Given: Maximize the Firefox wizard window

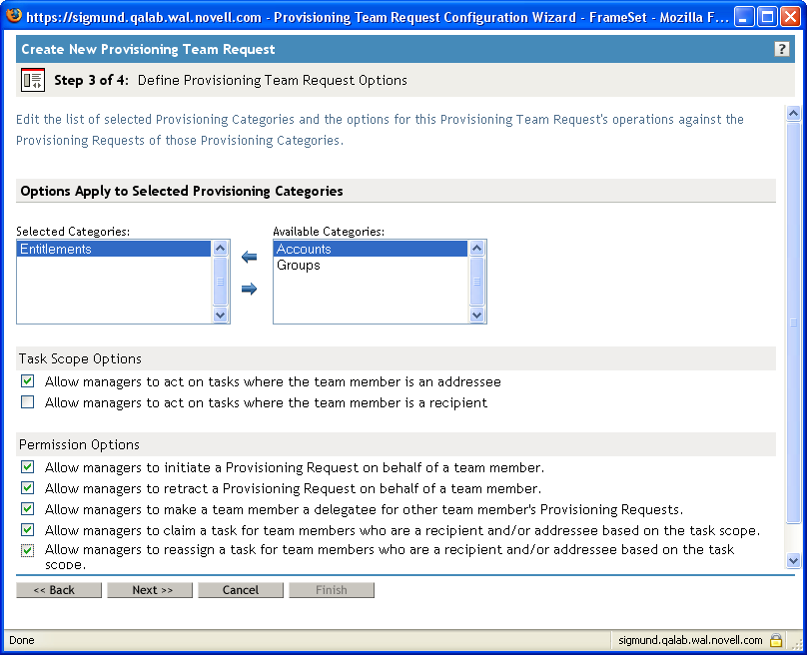Looking at the screenshot, I should coord(767,16).
